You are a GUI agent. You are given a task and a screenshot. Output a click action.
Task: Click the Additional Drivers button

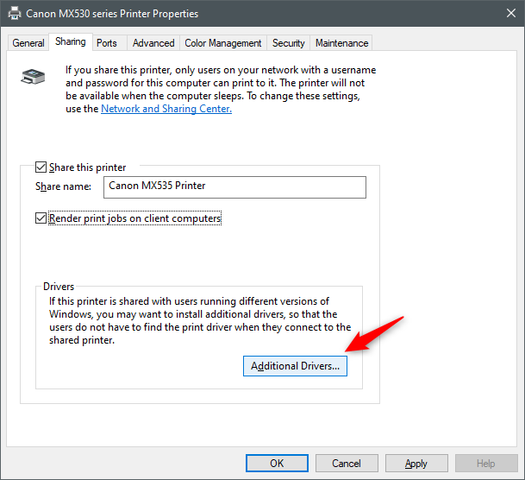(x=295, y=366)
